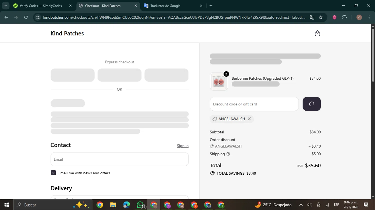Uncheck Email me with news and offers

click(53, 173)
